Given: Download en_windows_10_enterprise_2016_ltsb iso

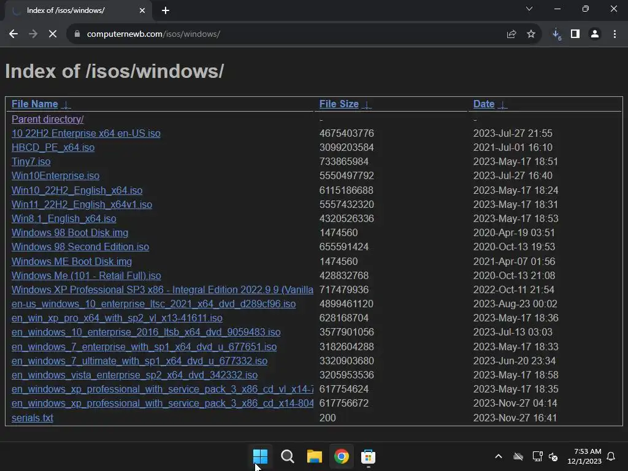Looking at the screenshot, I should 146,332.
